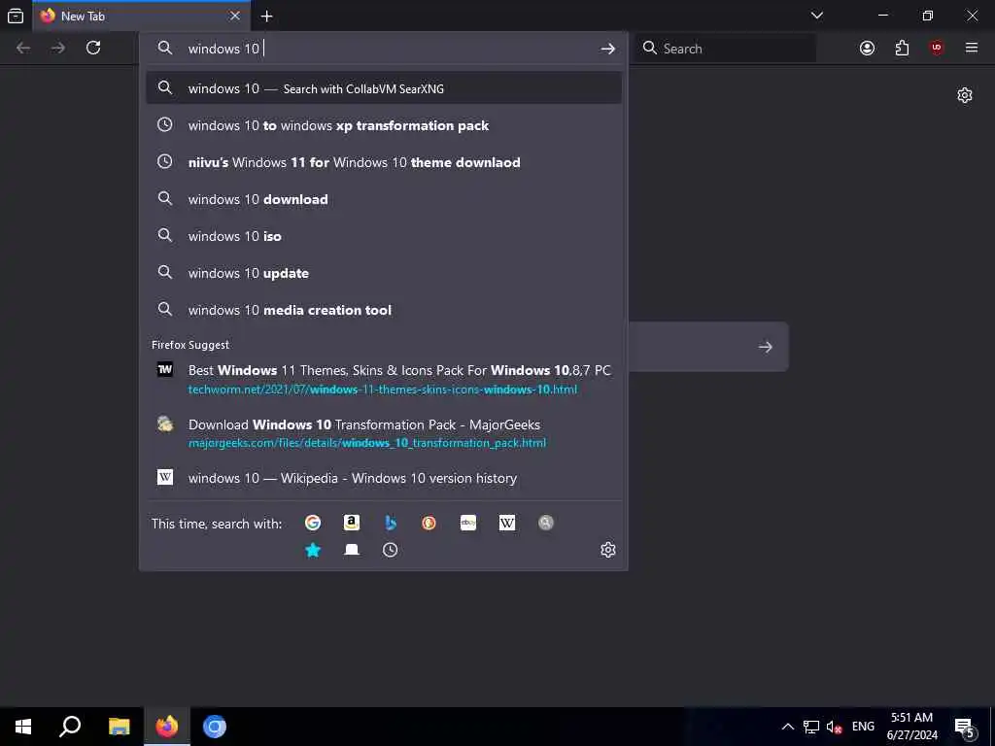
Task: Click the Firefox taskbar icon
Action: [167, 727]
